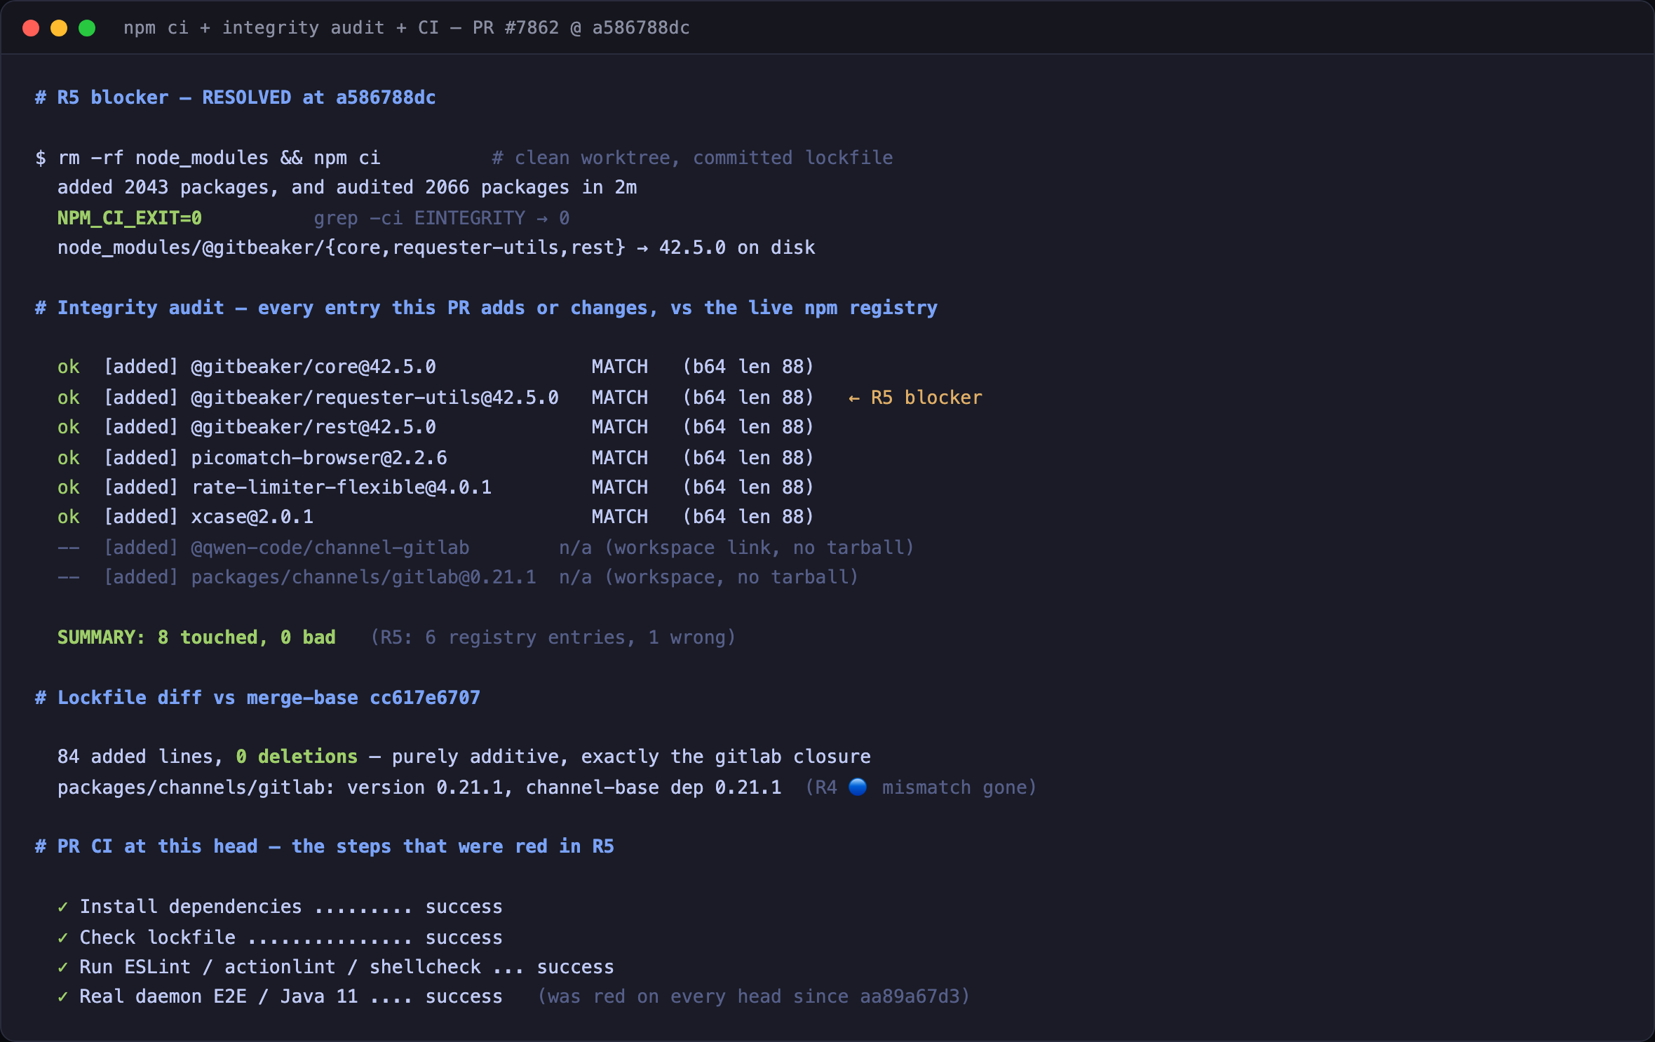
Task: Select the package name '@gitbeaker/requester-utils@42.5.0'
Action: (x=375, y=398)
